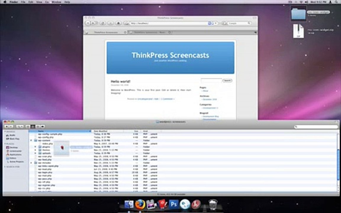Click the Wi-Fi status icon in menu bar
The image size is (341, 213).
pyautogui.click(x=301, y=2)
